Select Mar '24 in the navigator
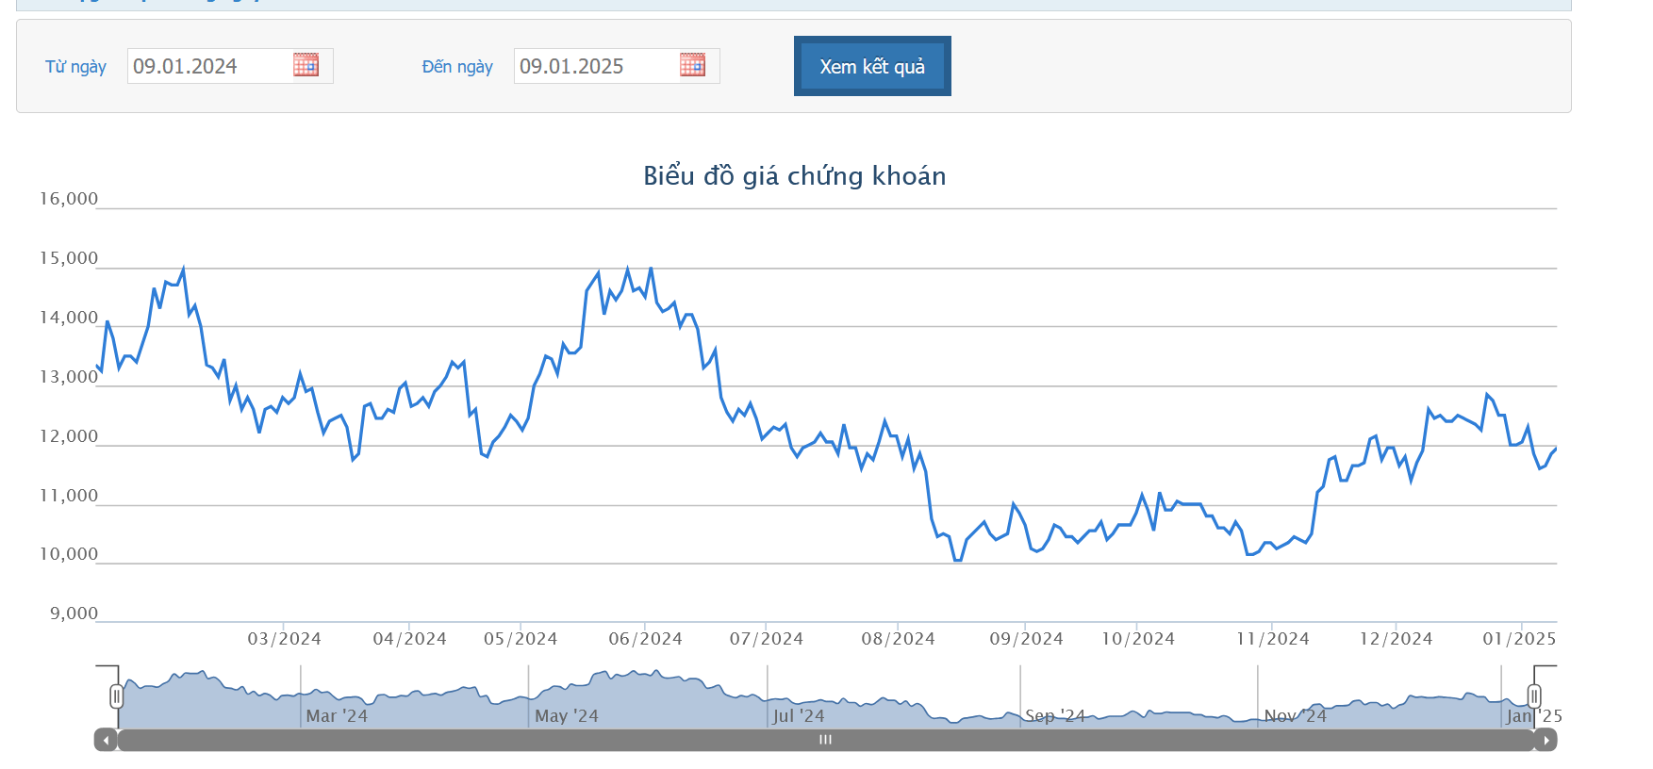This screenshot has width=1653, height=769. pos(337,716)
